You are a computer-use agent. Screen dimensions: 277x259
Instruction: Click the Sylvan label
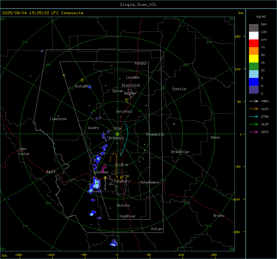click(118, 91)
